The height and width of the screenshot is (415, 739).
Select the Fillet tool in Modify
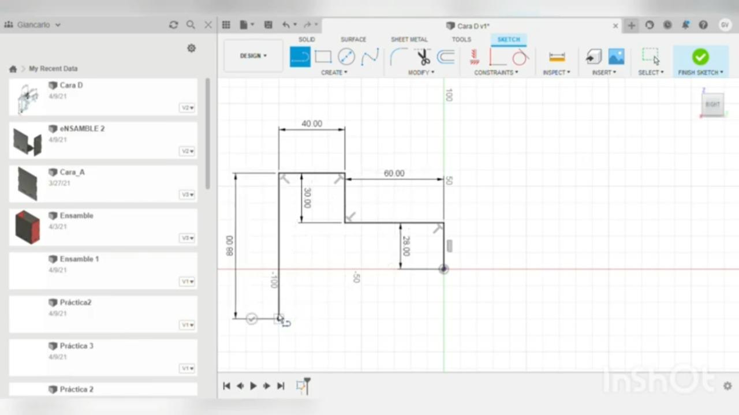[x=399, y=57]
